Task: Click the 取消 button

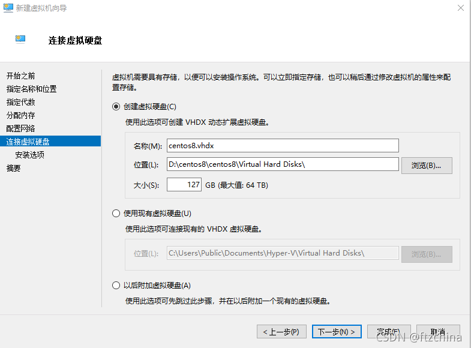Action: click(438, 332)
